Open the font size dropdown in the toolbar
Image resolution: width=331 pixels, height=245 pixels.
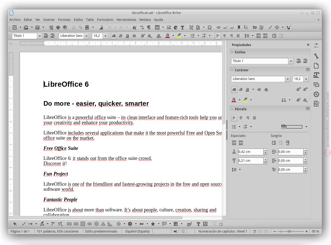[105, 36]
